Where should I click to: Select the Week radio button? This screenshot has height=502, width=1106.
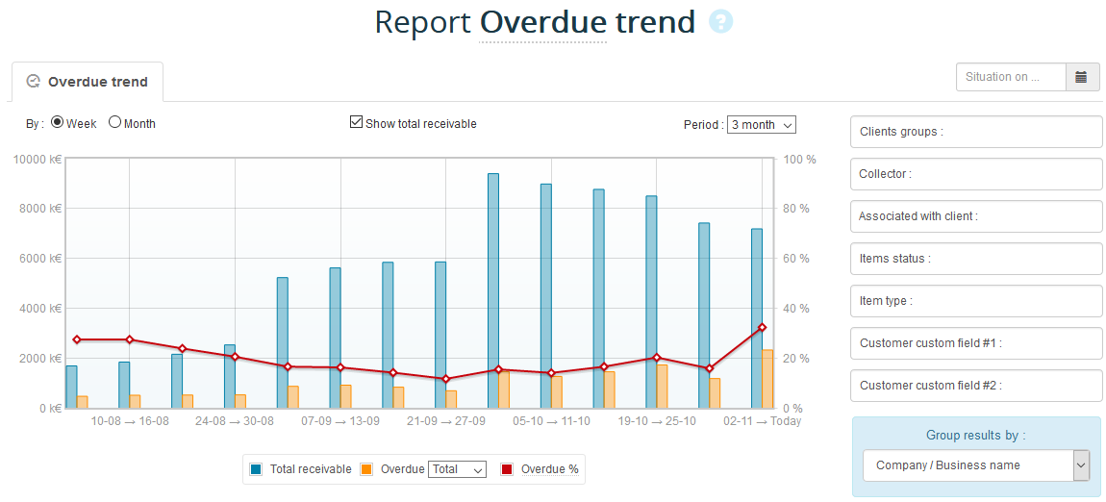(x=57, y=122)
